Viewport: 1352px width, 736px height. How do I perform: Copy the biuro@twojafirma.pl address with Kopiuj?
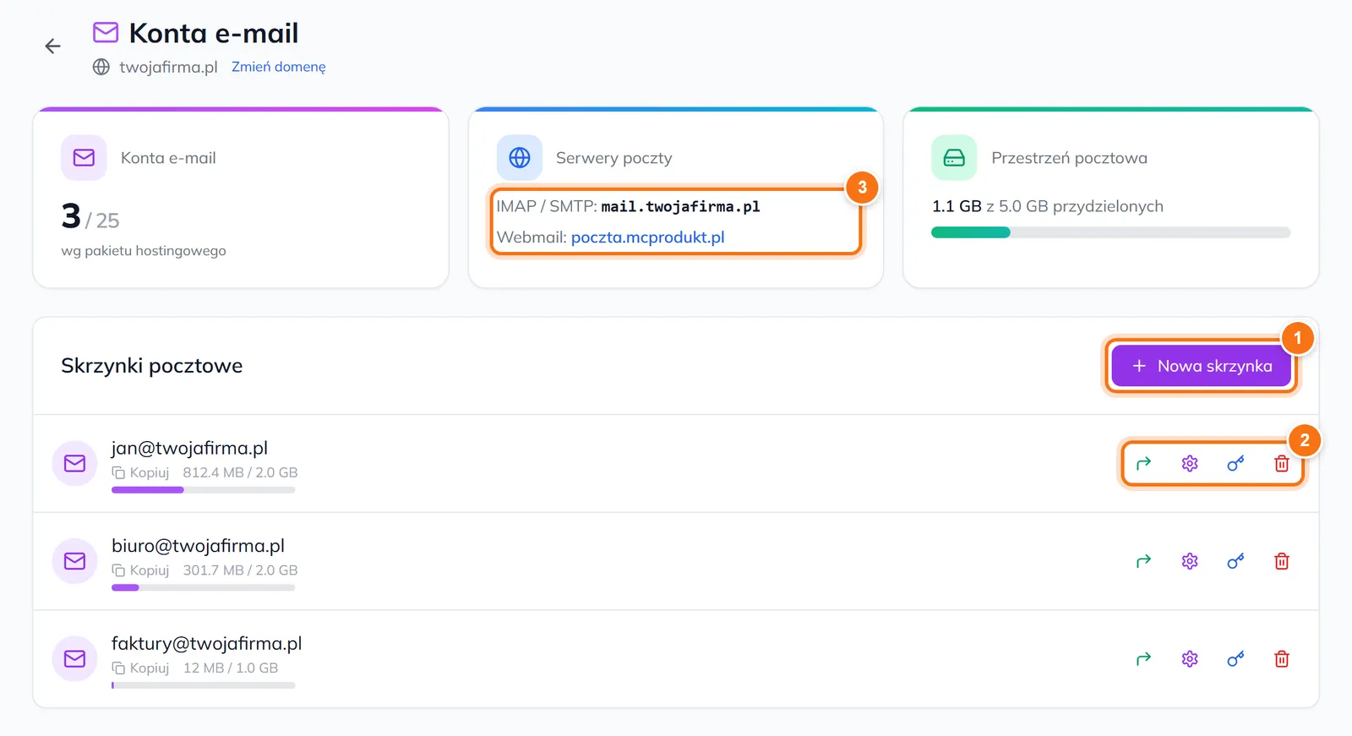click(x=140, y=570)
